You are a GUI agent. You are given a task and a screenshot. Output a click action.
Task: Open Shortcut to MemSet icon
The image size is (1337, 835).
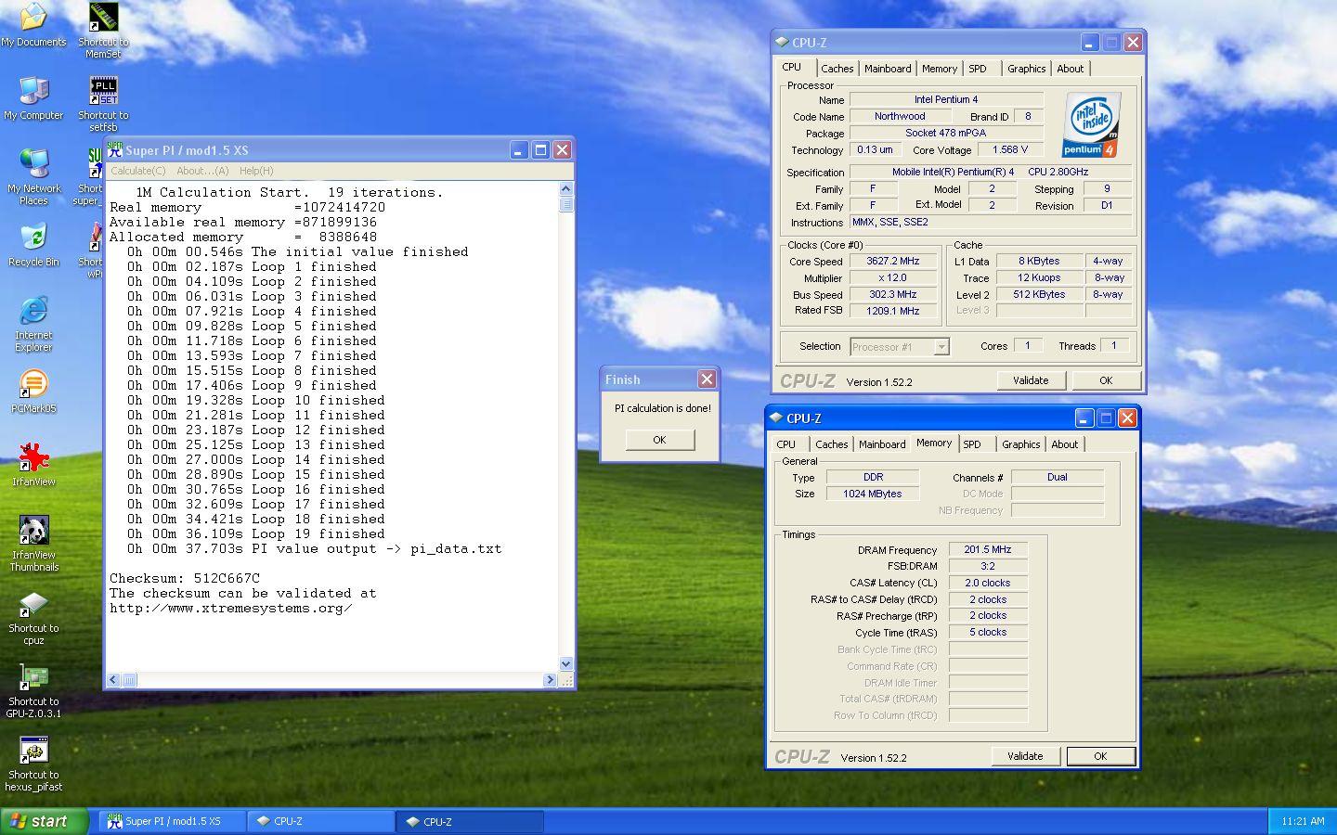point(103,30)
